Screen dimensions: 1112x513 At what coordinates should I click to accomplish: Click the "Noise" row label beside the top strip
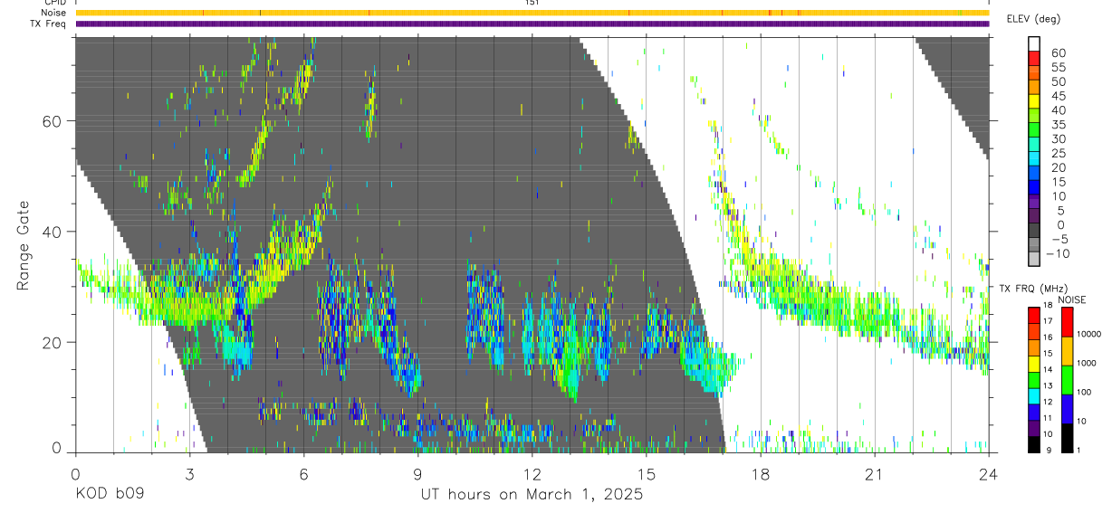coord(54,13)
